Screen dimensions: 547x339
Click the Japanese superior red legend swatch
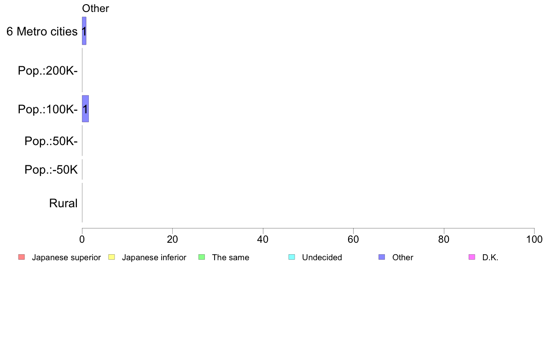click(21, 257)
